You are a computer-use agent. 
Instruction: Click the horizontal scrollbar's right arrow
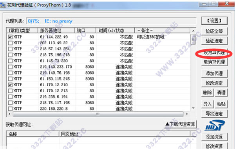click(x=187, y=114)
